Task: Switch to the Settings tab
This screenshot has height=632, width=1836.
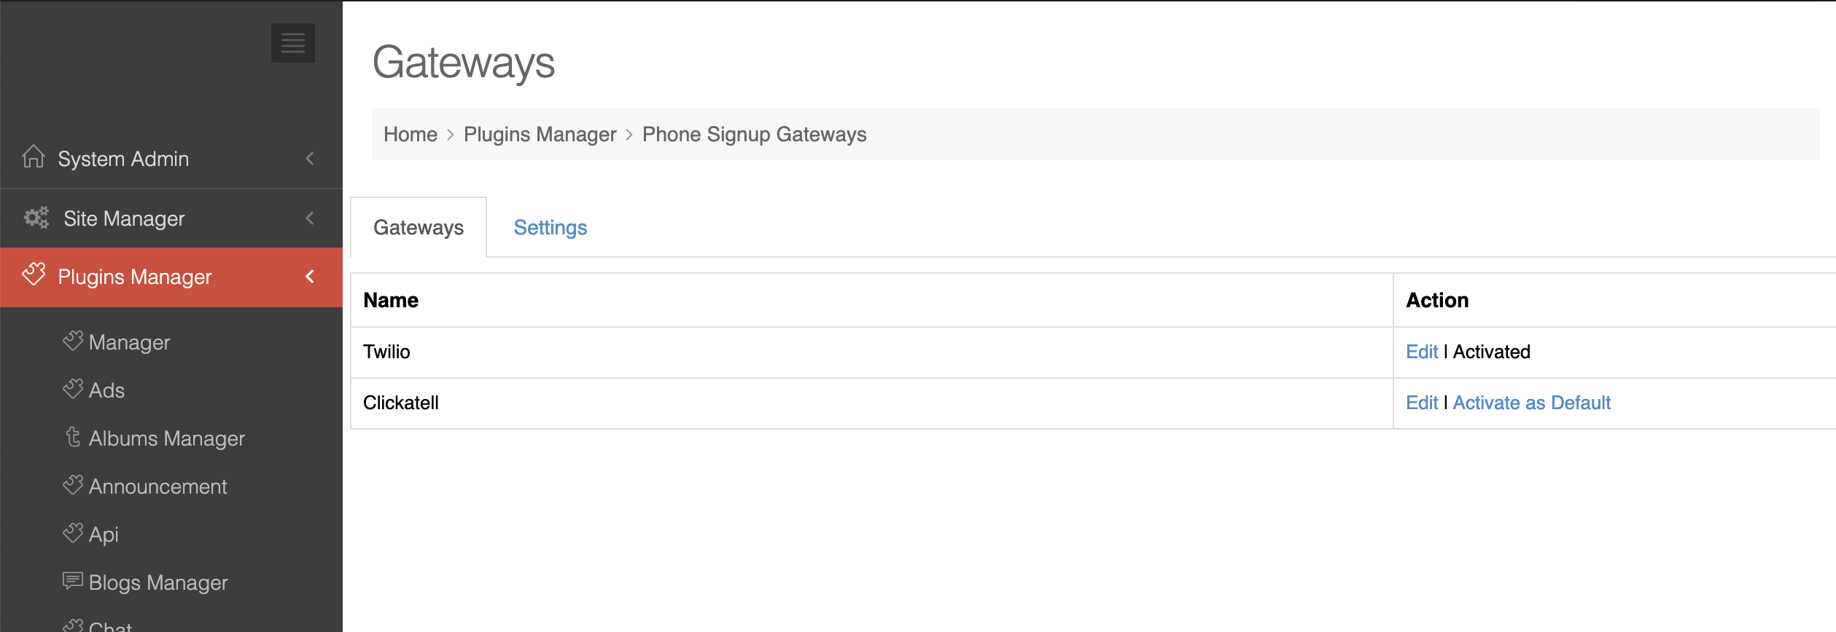Action: tap(551, 227)
